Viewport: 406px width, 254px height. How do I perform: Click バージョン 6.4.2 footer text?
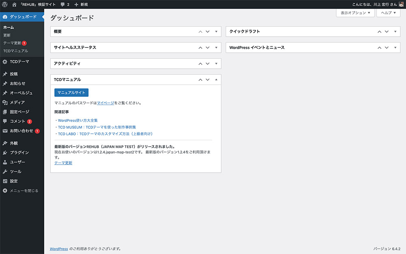(x=387, y=249)
